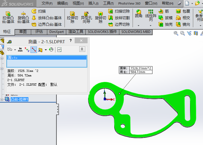Toggle XYZ relative-to display in Measure dialog
Viewport: 203px width, 145px height.
[x=27, y=50]
